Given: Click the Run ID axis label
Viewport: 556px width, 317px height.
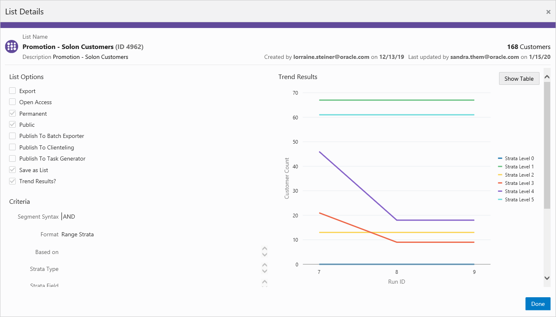Looking at the screenshot, I should pos(396,282).
